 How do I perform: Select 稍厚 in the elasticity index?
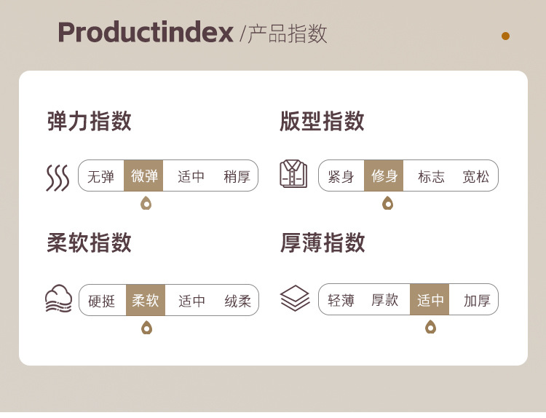(x=237, y=176)
